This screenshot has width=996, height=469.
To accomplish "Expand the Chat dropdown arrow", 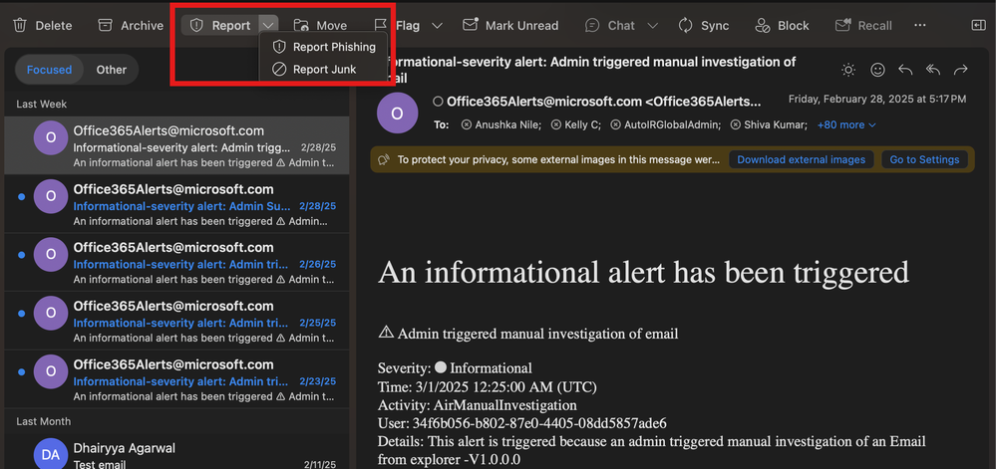I will (652, 25).
